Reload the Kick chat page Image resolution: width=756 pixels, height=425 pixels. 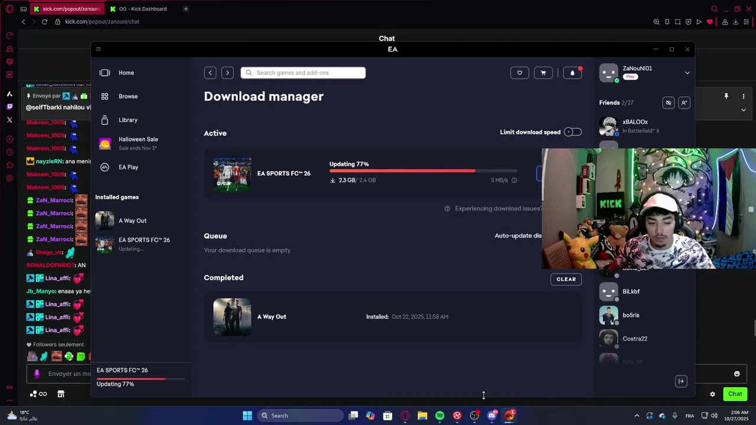pyautogui.click(x=44, y=22)
